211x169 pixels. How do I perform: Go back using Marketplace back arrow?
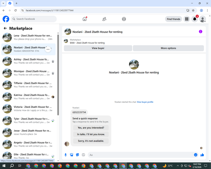point(5,28)
